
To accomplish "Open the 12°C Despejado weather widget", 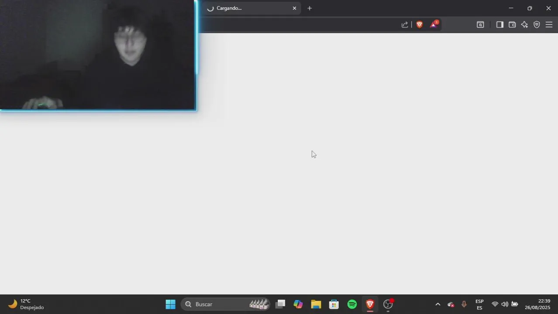I will pyautogui.click(x=26, y=304).
